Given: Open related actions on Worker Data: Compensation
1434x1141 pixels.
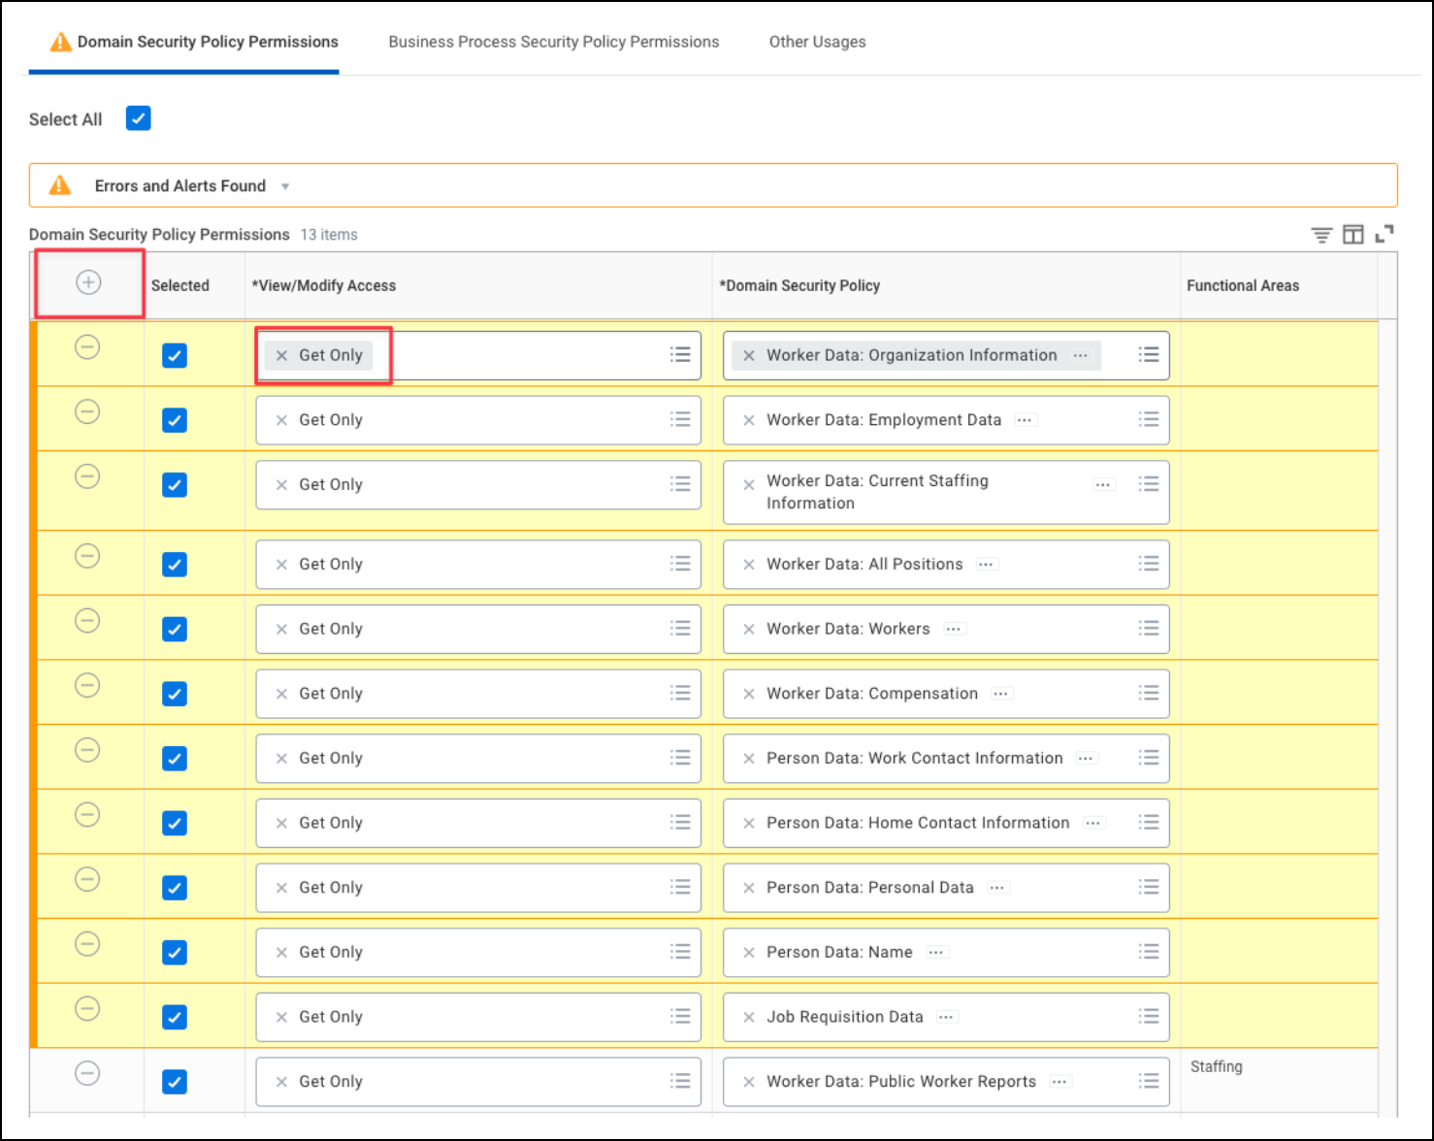Looking at the screenshot, I should [x=1000, y=693].
